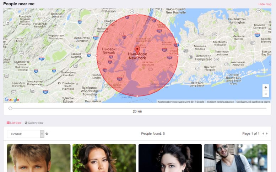This screenshot has height=172, width=276.
Task: Click the map zoom out minus button
Action: (266, 94)
